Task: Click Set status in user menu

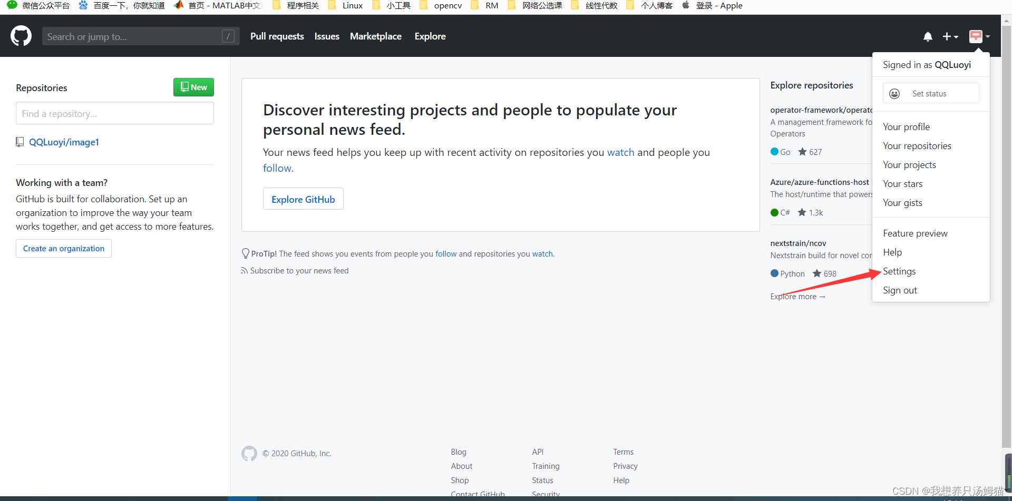Action: point(931,94)
